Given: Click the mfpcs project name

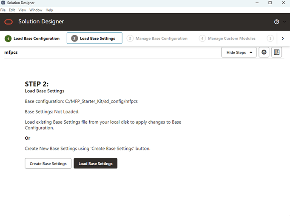Looking at the screenshot, I should pyautogui.click(x=11, y=53).
